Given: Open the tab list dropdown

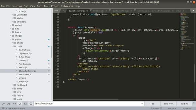Looking at the screenshot, I should click(193, 11).
